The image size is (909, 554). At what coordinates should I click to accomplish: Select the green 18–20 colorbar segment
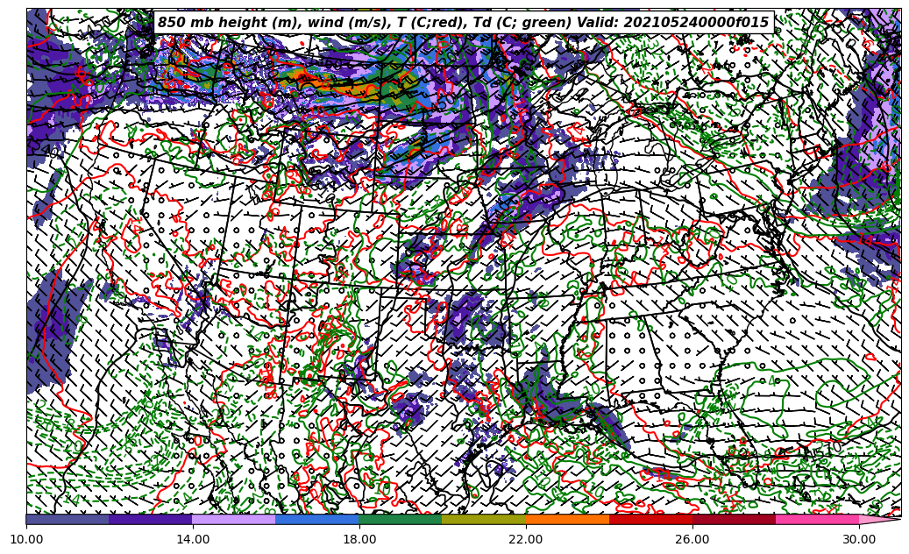coord(401,519)
